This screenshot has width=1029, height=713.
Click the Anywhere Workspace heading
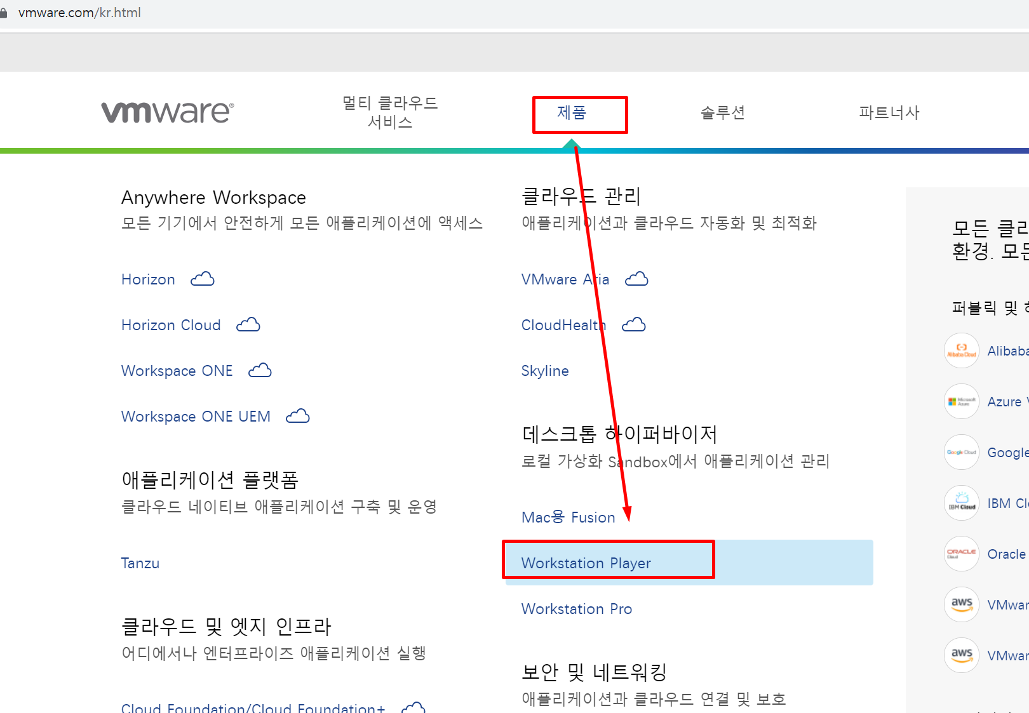pyautogui.click(x=213, y=197)
